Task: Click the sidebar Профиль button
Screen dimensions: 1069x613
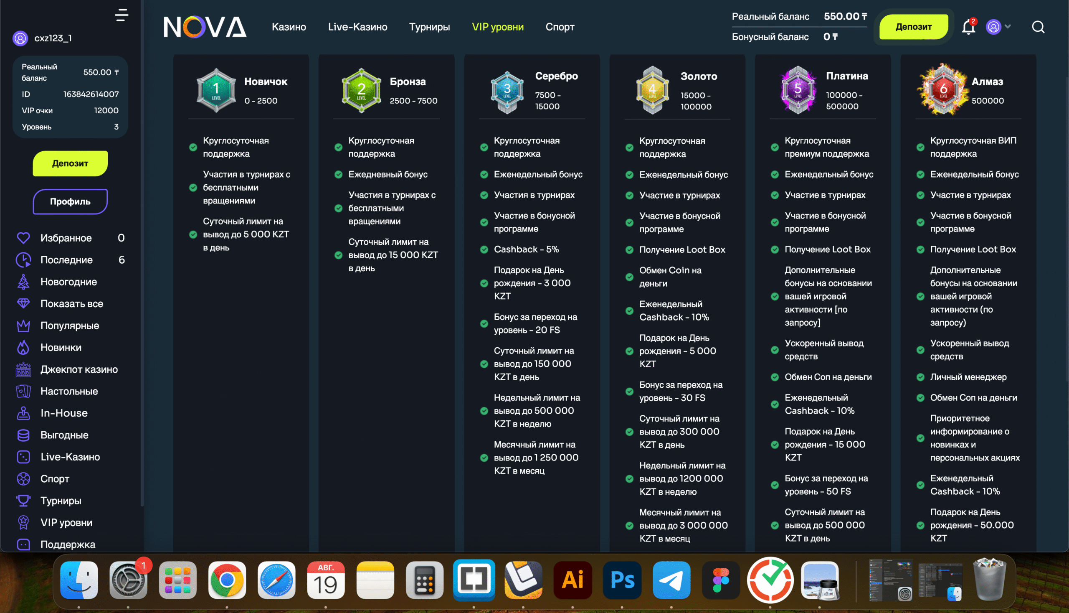Action: [70, 201]
